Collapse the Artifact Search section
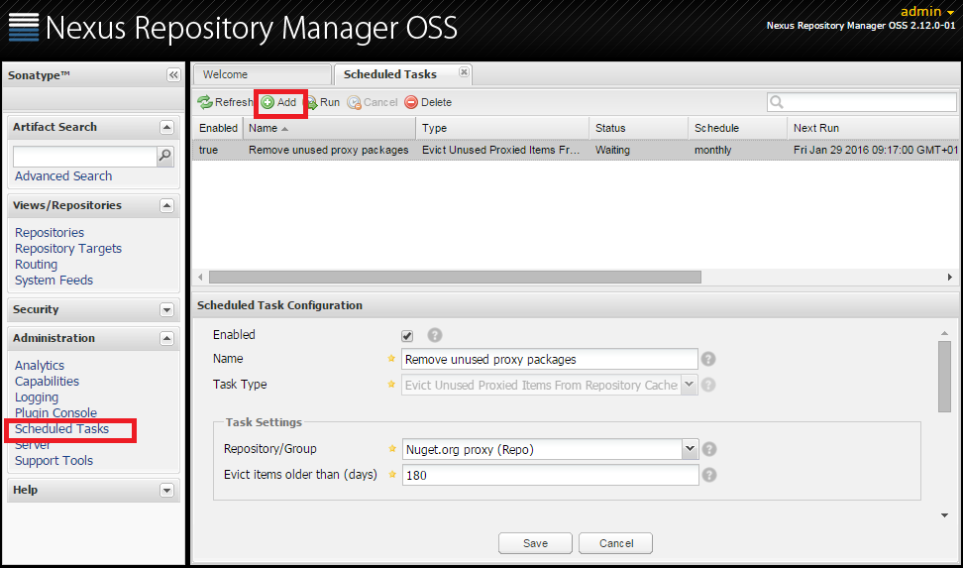 click(x=166, y=127)
